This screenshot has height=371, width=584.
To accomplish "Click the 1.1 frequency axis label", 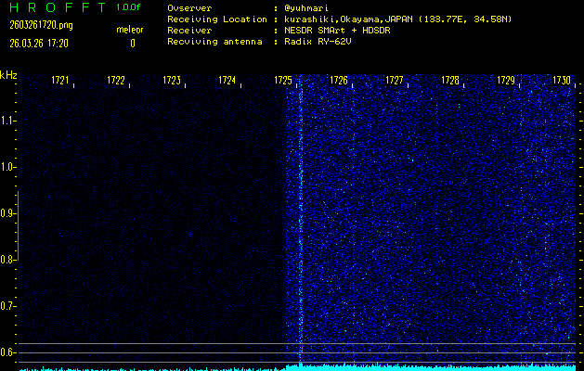I will point(7,121).
